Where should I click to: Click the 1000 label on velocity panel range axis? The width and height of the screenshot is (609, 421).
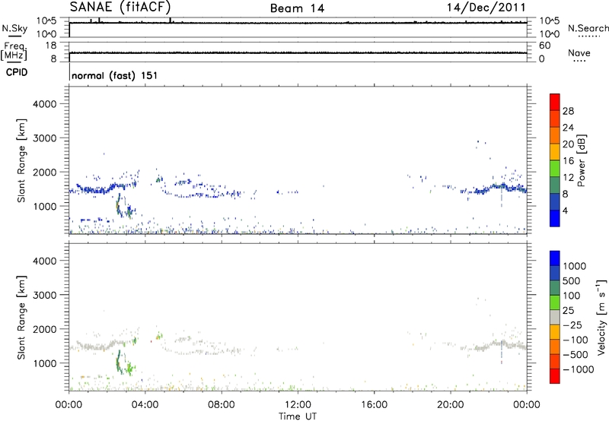coord(44,363)
